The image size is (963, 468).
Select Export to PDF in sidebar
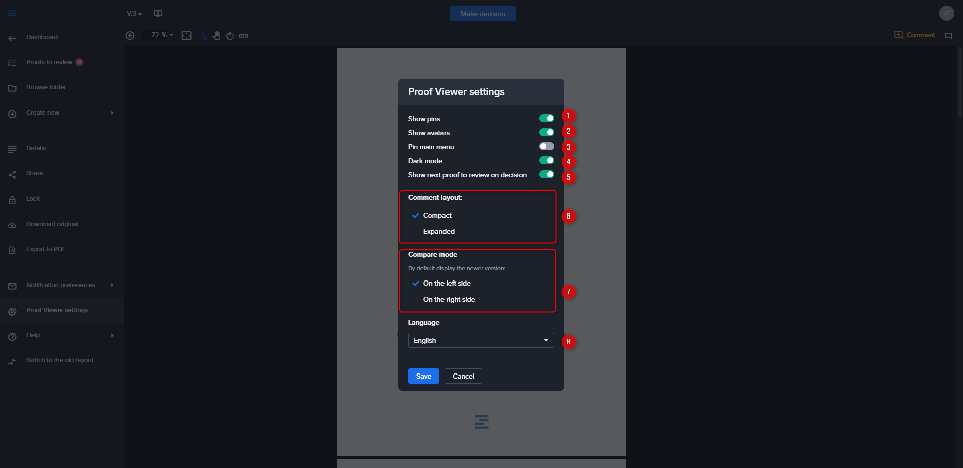[x=46, y=249]
